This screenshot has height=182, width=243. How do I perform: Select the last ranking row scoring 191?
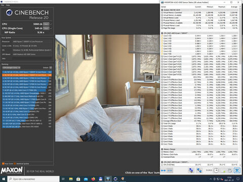coord(27,126)
